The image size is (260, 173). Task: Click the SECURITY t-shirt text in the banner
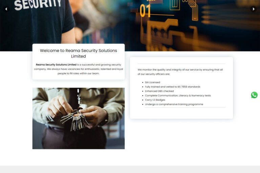point(38,4)
